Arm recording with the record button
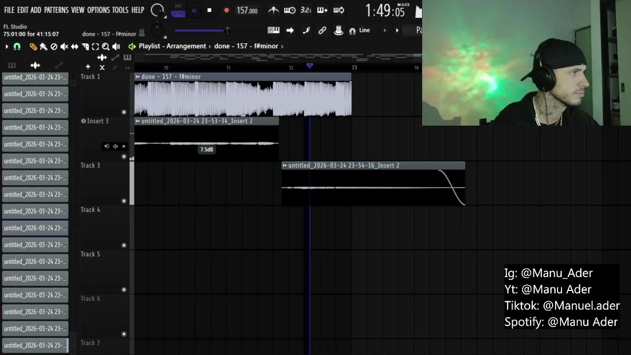631x355 pixels. coord(226,10)
